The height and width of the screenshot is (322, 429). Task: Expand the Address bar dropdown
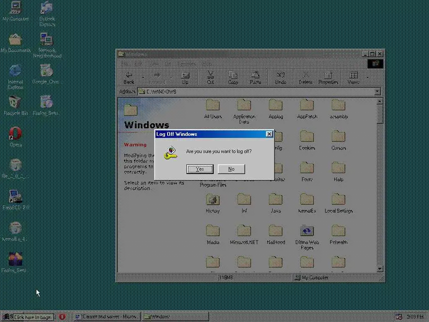pyautogui.click(x=377, y=91)
